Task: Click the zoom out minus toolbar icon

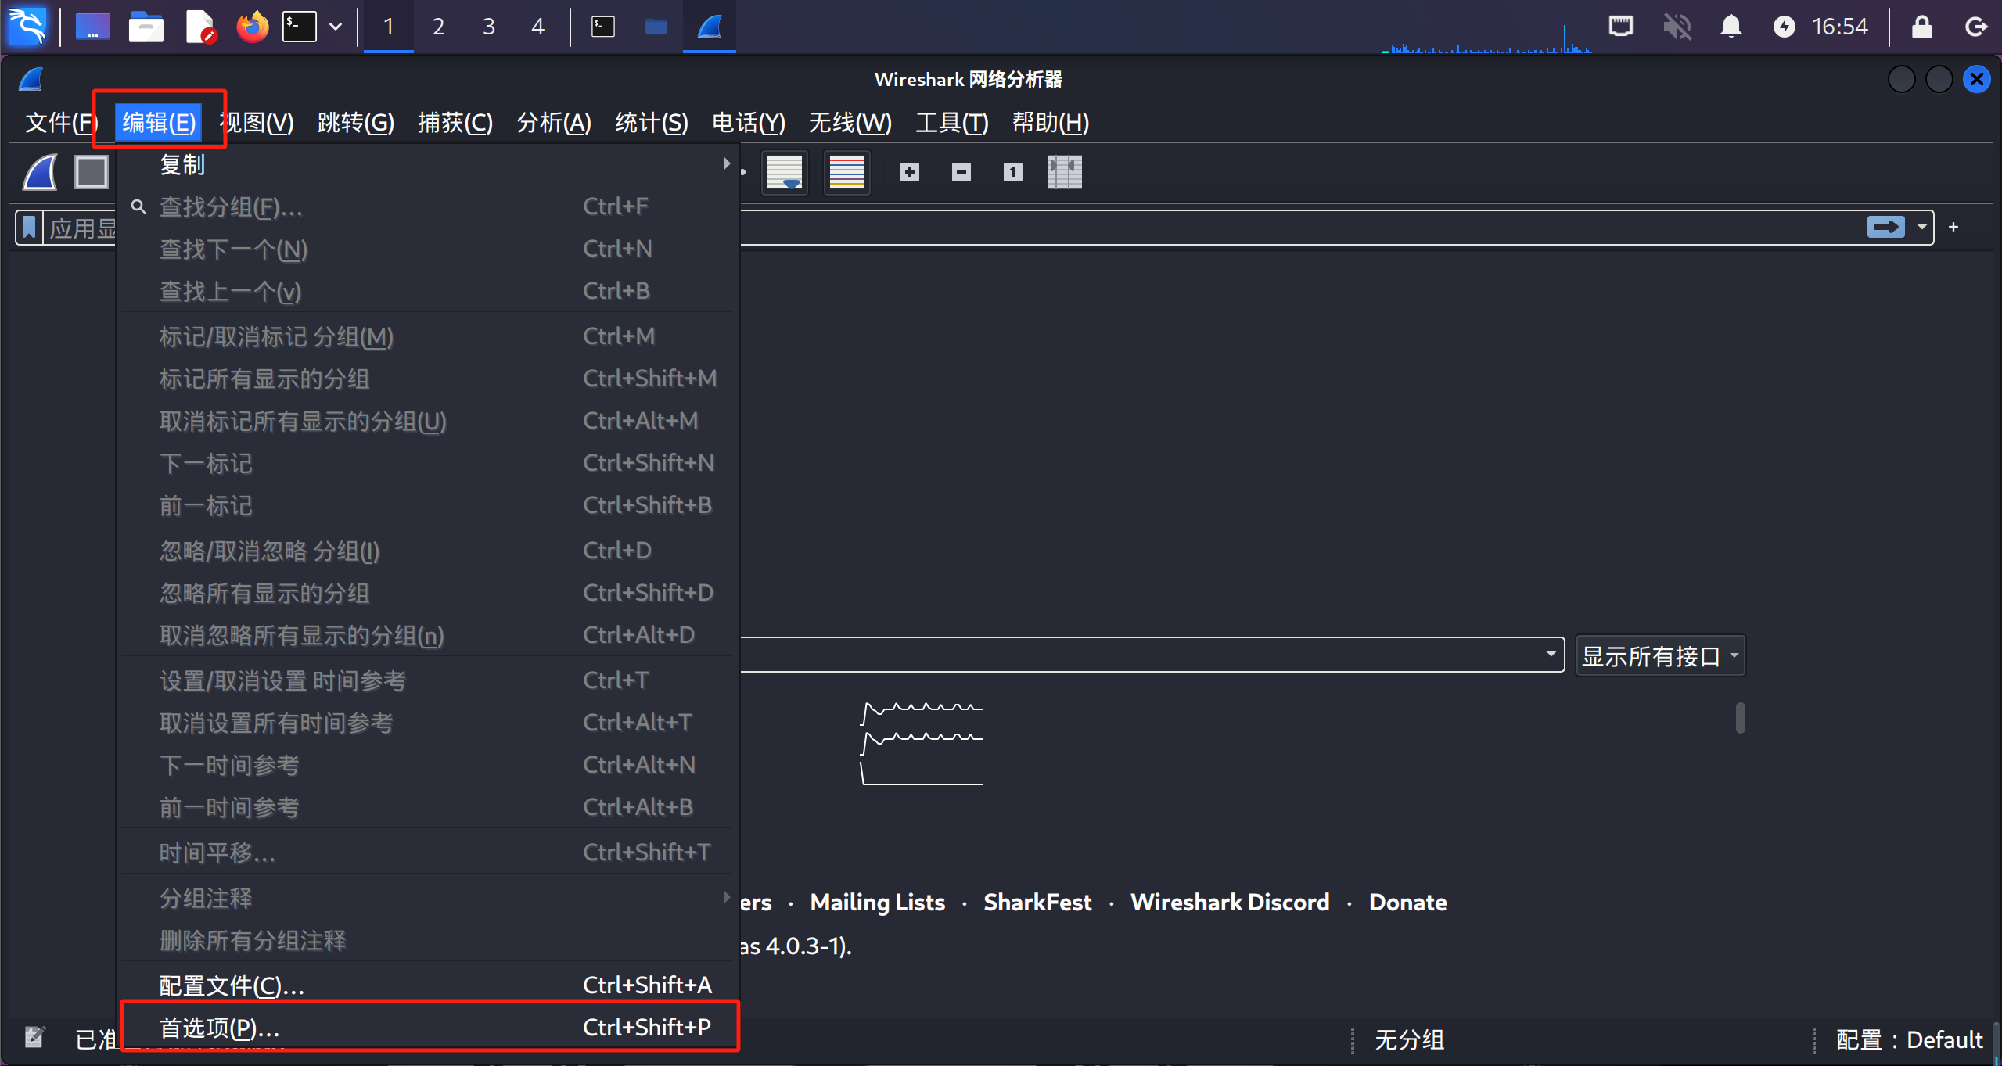Action: tap(961, 172)
